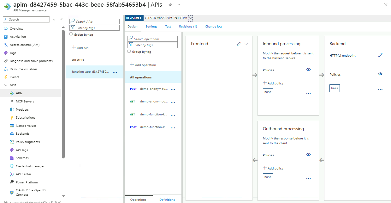Image resolution: width=391 pixels, height=203 pixels.
Task: Expand the Frontend chevron dropdown
Action: (x=246, y=44)
